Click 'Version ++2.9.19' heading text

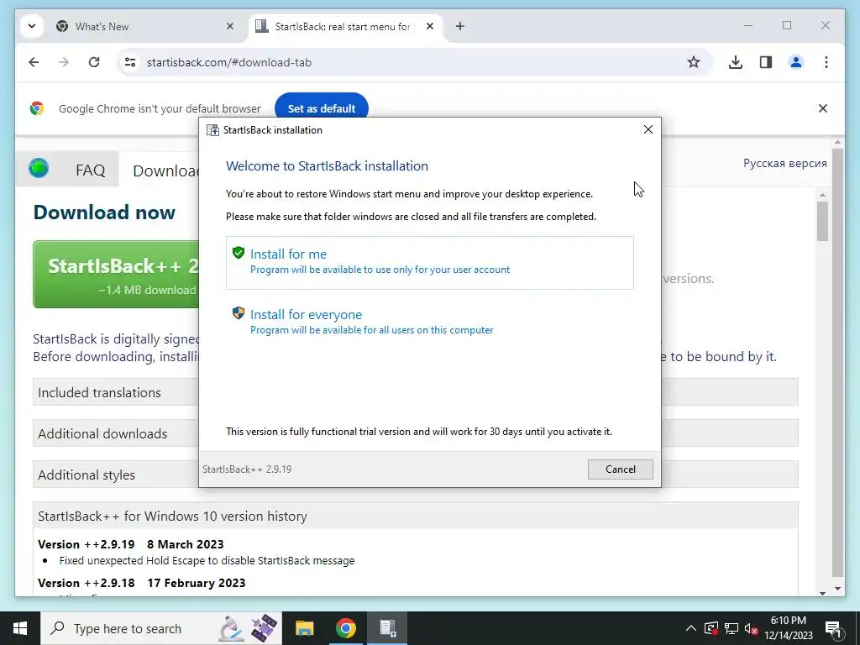point(87,544)
